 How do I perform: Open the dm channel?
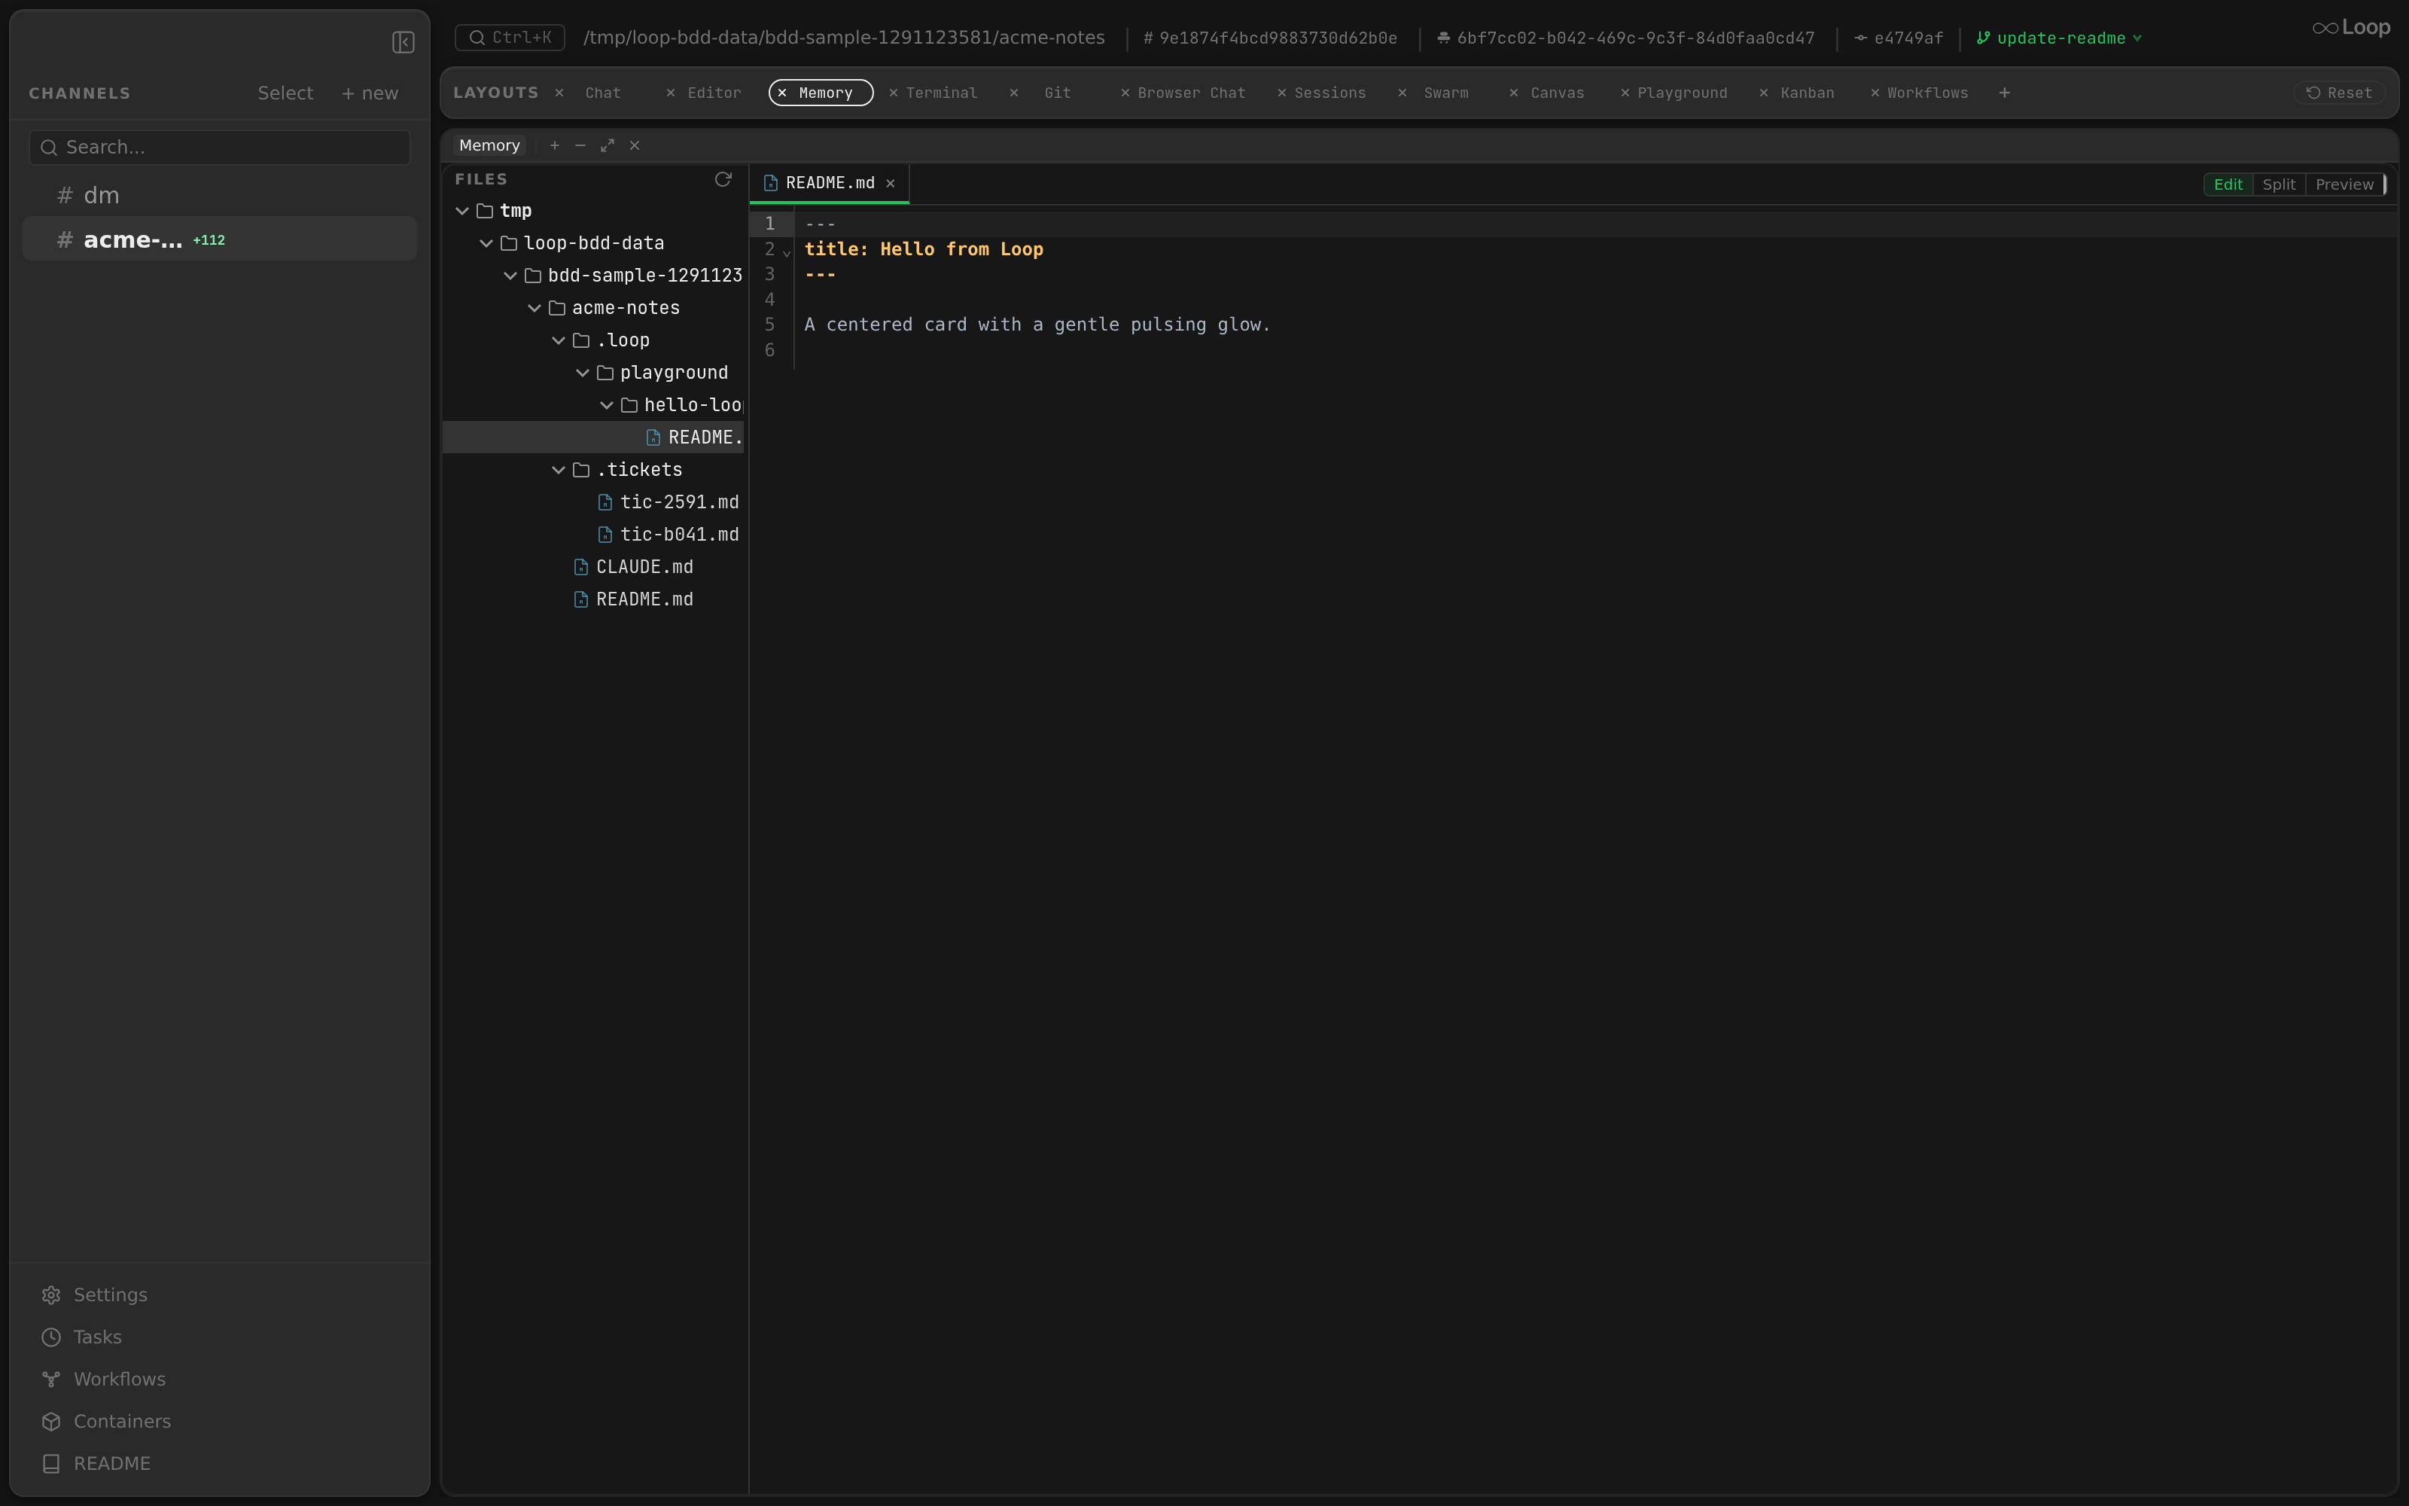(x=219, y=195)
